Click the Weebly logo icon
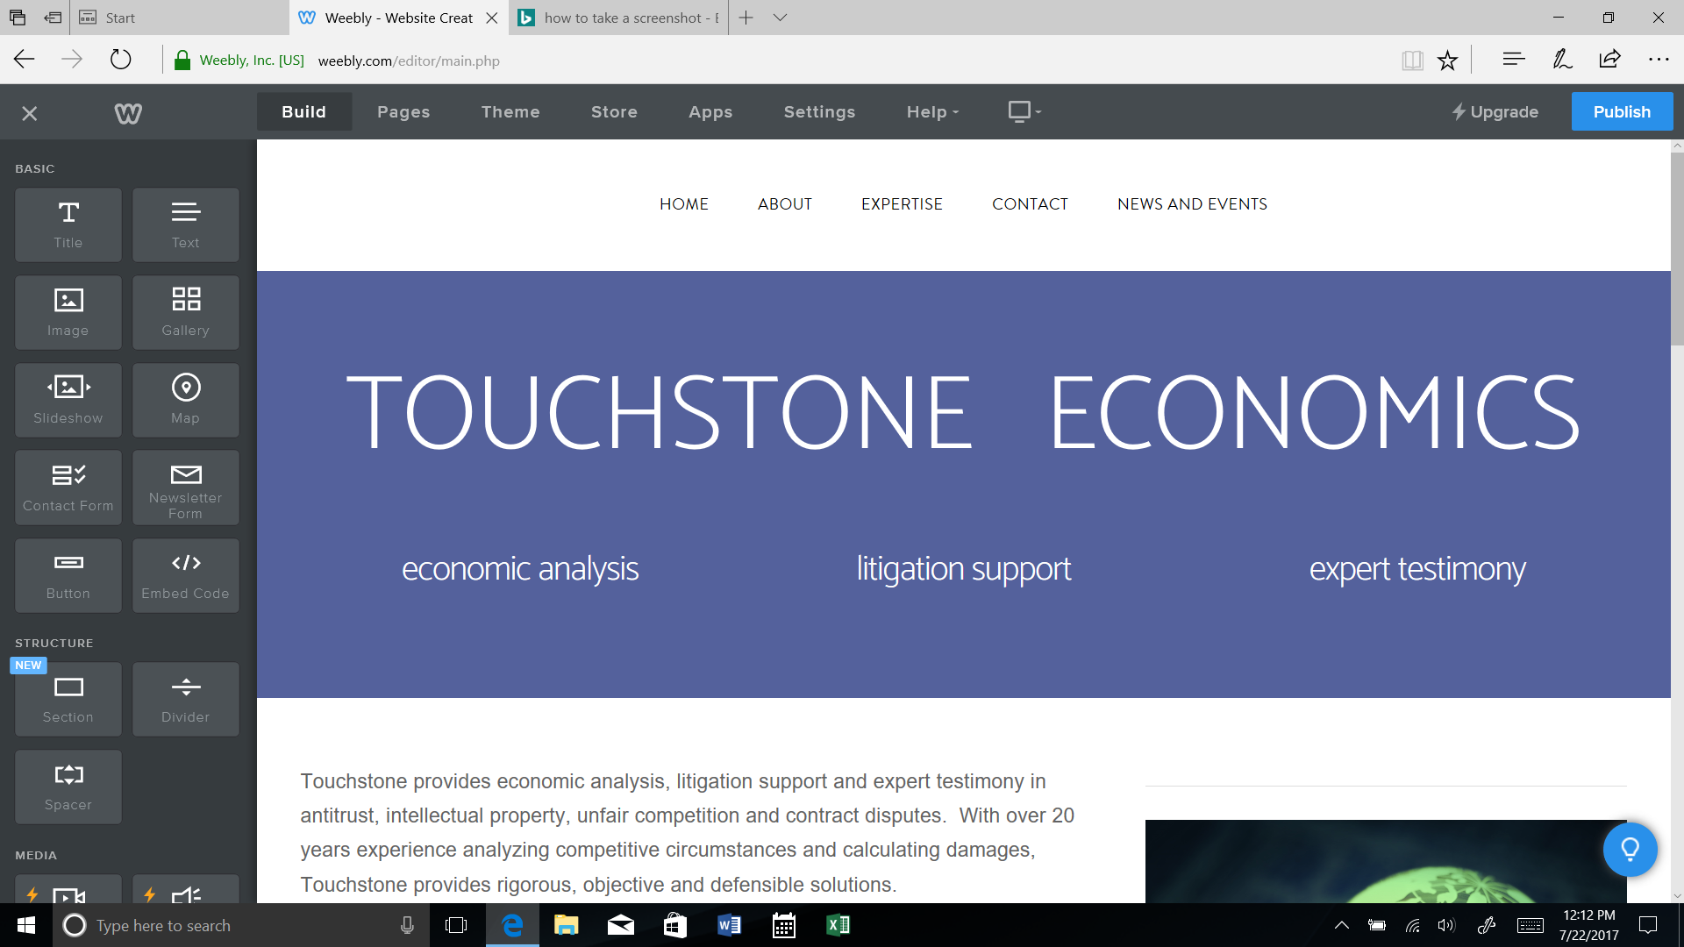The height and width of the screenshot is (947, 1684). pos(128,113)
